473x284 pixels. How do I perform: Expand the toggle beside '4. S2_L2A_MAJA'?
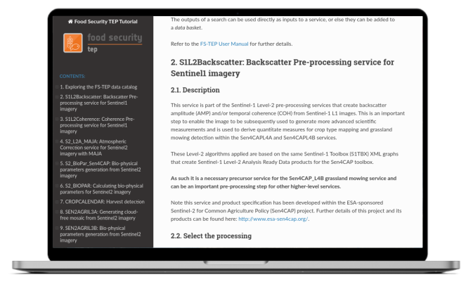57,141
